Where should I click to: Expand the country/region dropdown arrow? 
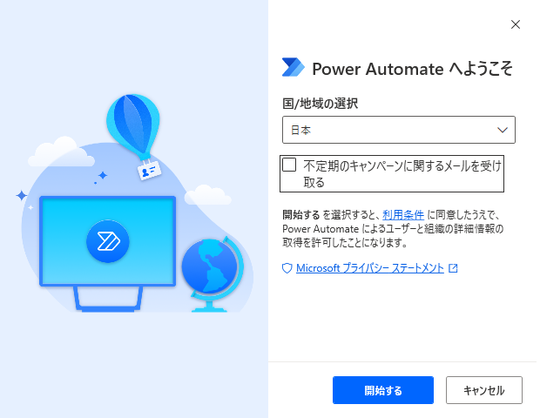503,130
